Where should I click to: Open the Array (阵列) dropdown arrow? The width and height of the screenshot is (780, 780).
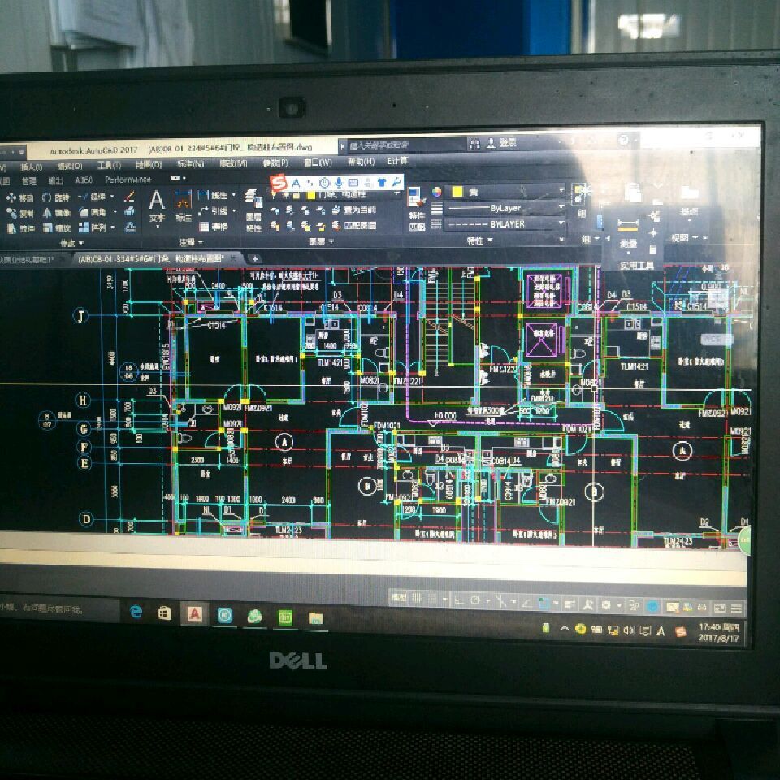(x=112, y=227)
